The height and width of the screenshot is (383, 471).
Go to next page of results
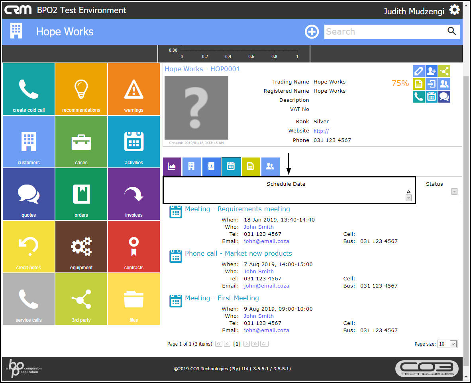point(247,344)
